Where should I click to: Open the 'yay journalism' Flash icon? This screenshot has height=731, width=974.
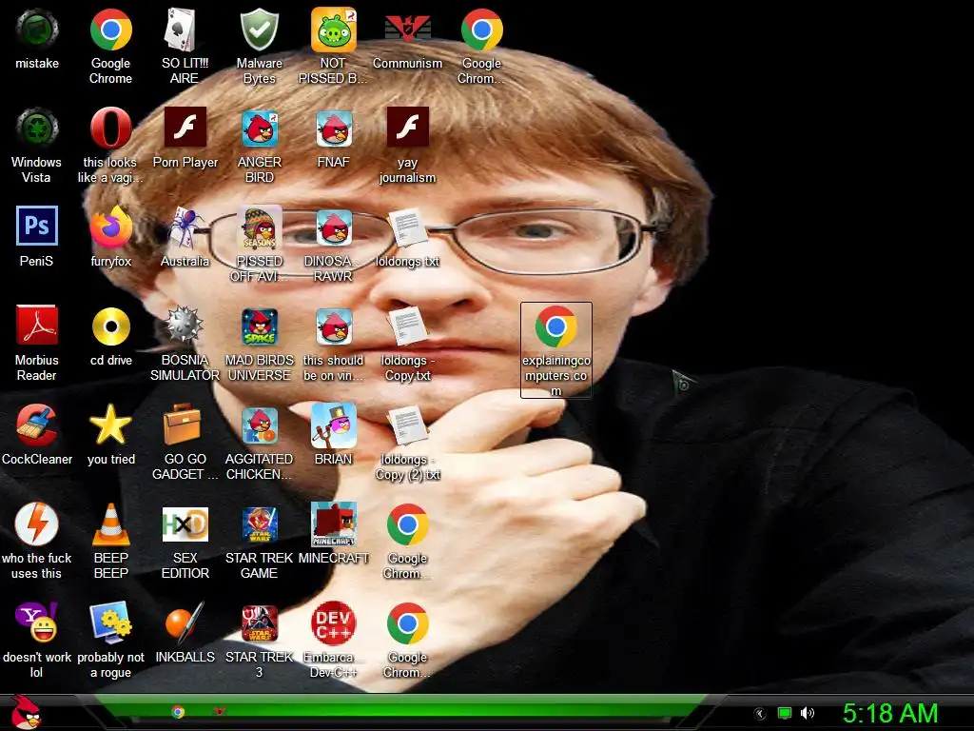[407, 128]
